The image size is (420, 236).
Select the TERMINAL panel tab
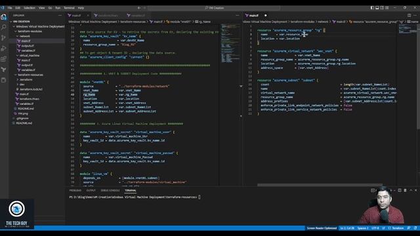point(131,191)
